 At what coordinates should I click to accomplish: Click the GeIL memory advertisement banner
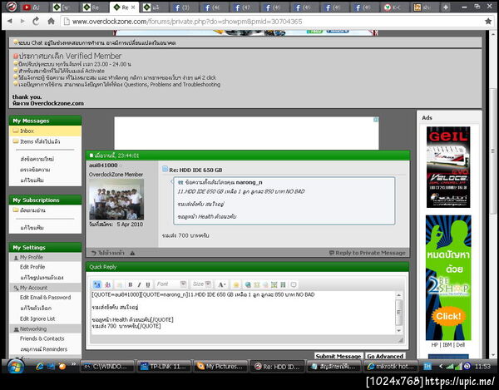(448, 167)
